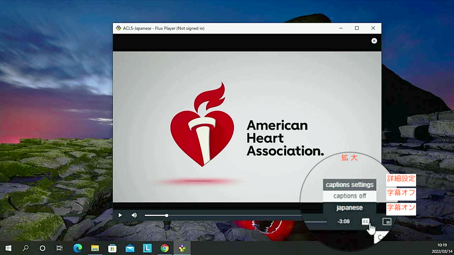Open Task View on the taskbar

pyautogui.click(x=60, y=248)
